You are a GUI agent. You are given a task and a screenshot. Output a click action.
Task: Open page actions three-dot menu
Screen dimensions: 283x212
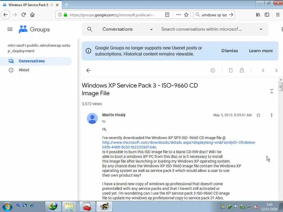(178, 15)
